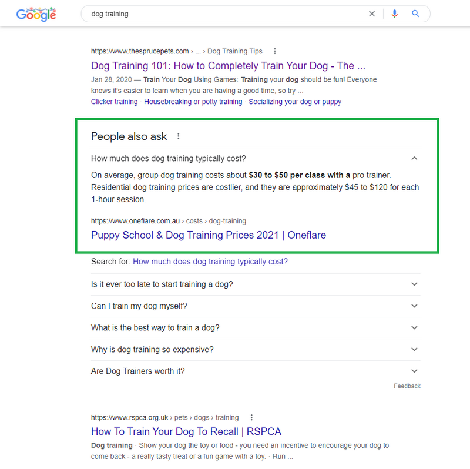470x469 pixels.
Task: Clear the search box with X icon
Action: click(372, 14)
